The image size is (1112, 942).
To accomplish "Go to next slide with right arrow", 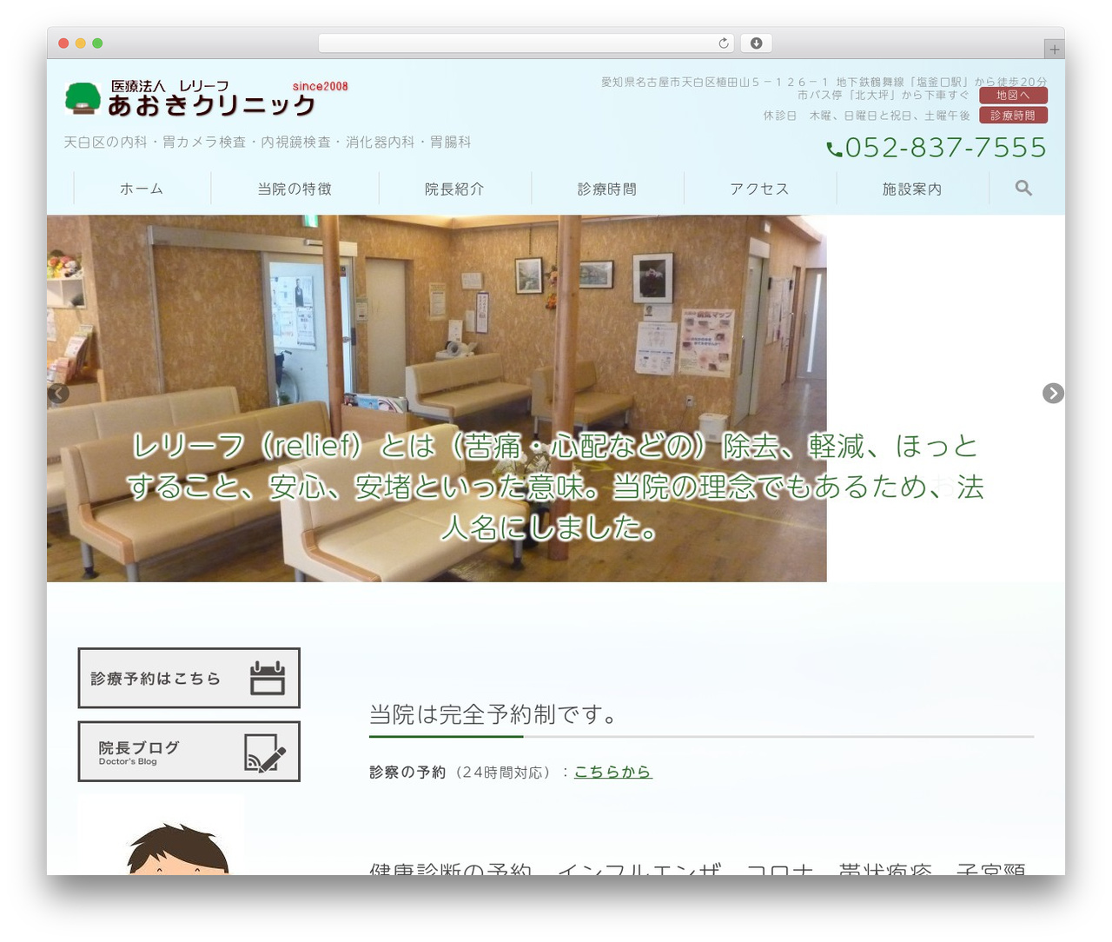I will [1053, 394].
